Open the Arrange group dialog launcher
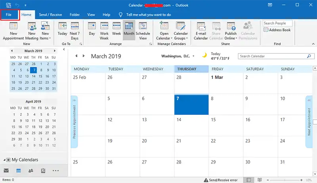This screenshot has width=317, height=183. [151, 44]
